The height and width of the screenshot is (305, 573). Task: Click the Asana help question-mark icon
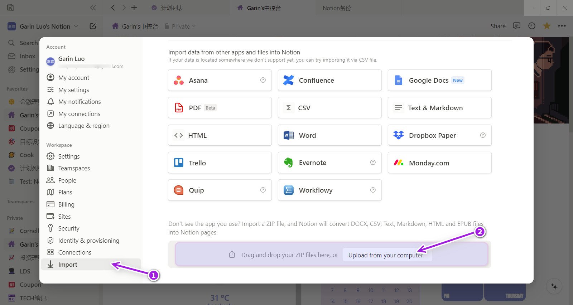pos(263,80)
